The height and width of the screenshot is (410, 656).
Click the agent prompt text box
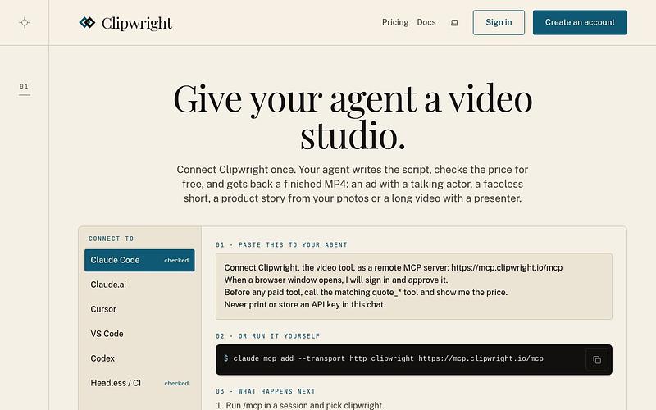point(414,286)
